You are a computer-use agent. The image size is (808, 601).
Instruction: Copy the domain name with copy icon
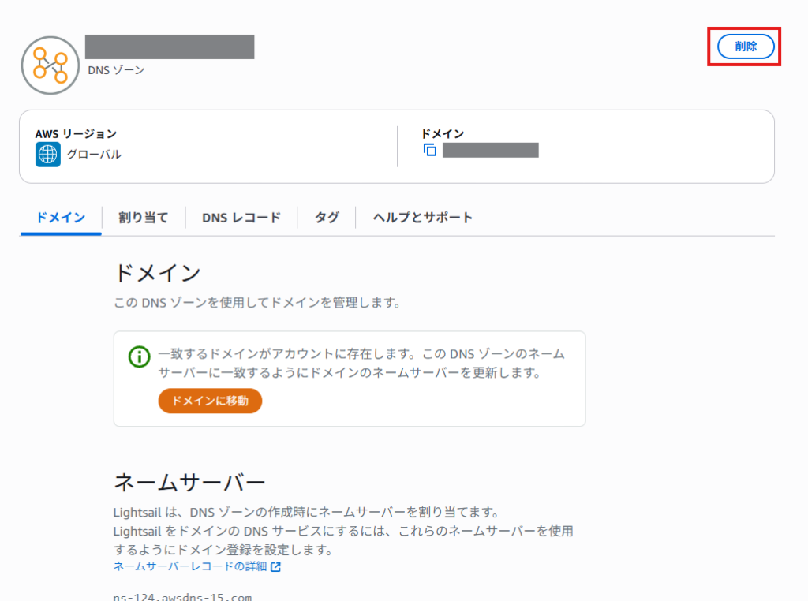pos(430,150)
